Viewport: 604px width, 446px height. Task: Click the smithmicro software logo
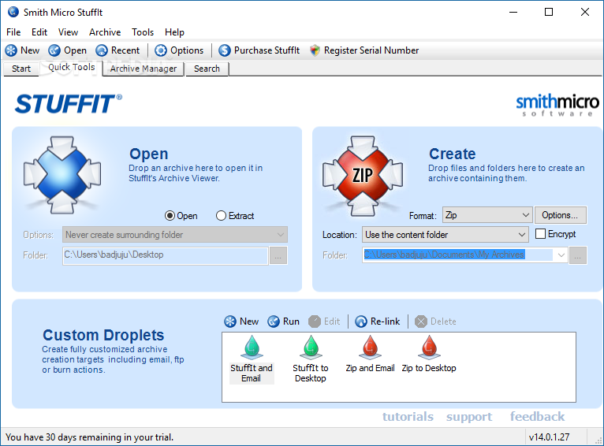[557, 105]
